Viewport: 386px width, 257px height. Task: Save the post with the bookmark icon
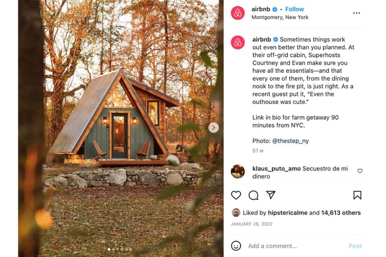coord(357,195)
